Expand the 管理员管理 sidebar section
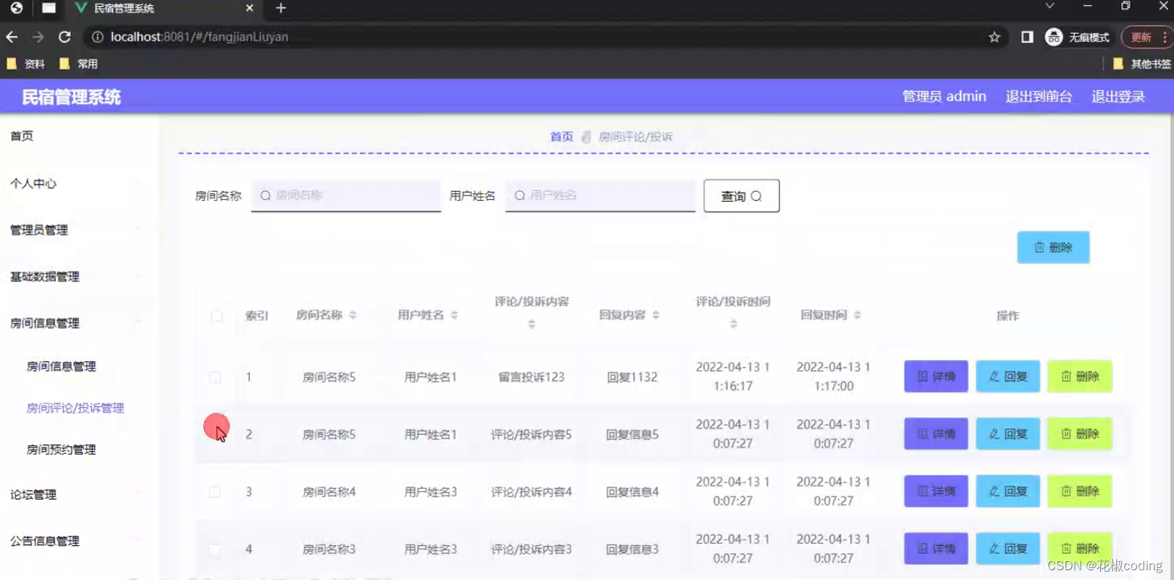The width and height of the screenshot is (1174, 580). pos(39,230)
